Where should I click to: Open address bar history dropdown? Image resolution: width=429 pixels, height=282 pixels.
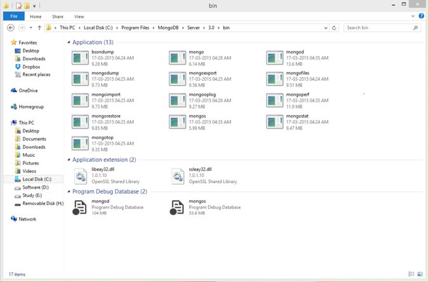(x=326, y=28)
